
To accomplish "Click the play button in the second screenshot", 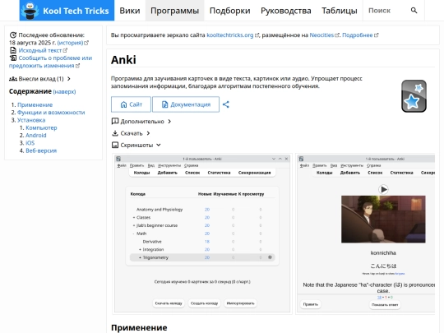I will coord(383,189).
